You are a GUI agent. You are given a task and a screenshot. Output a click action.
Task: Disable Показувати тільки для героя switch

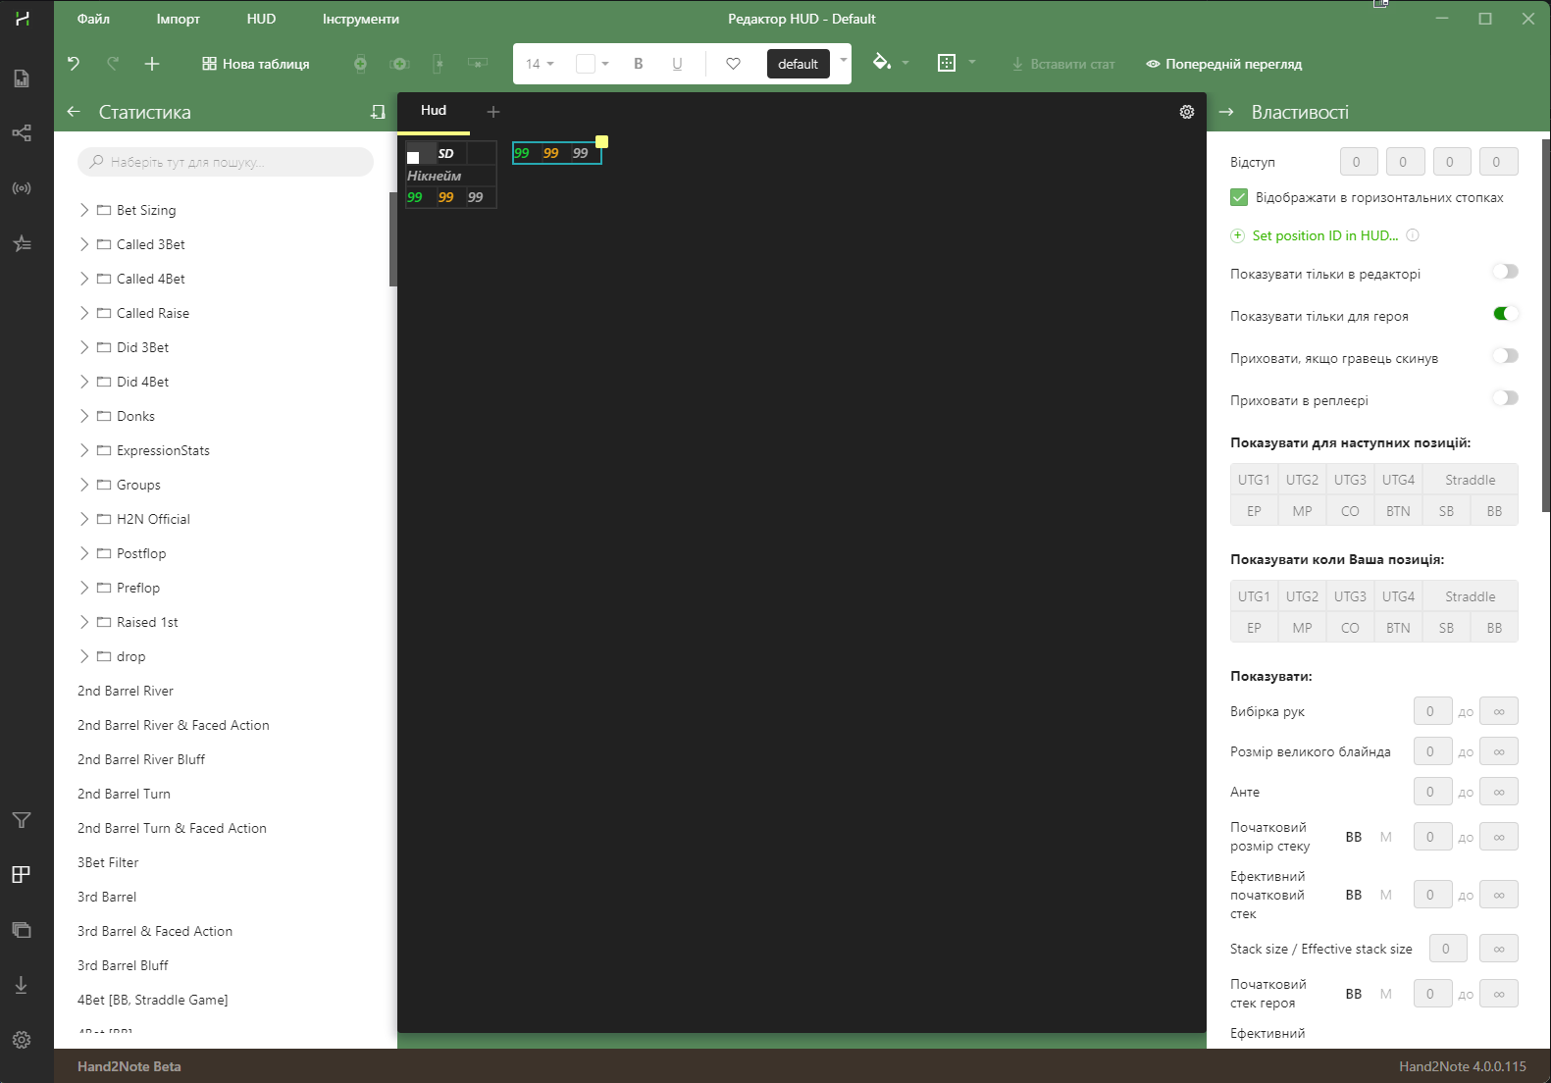click(1505, 314)
